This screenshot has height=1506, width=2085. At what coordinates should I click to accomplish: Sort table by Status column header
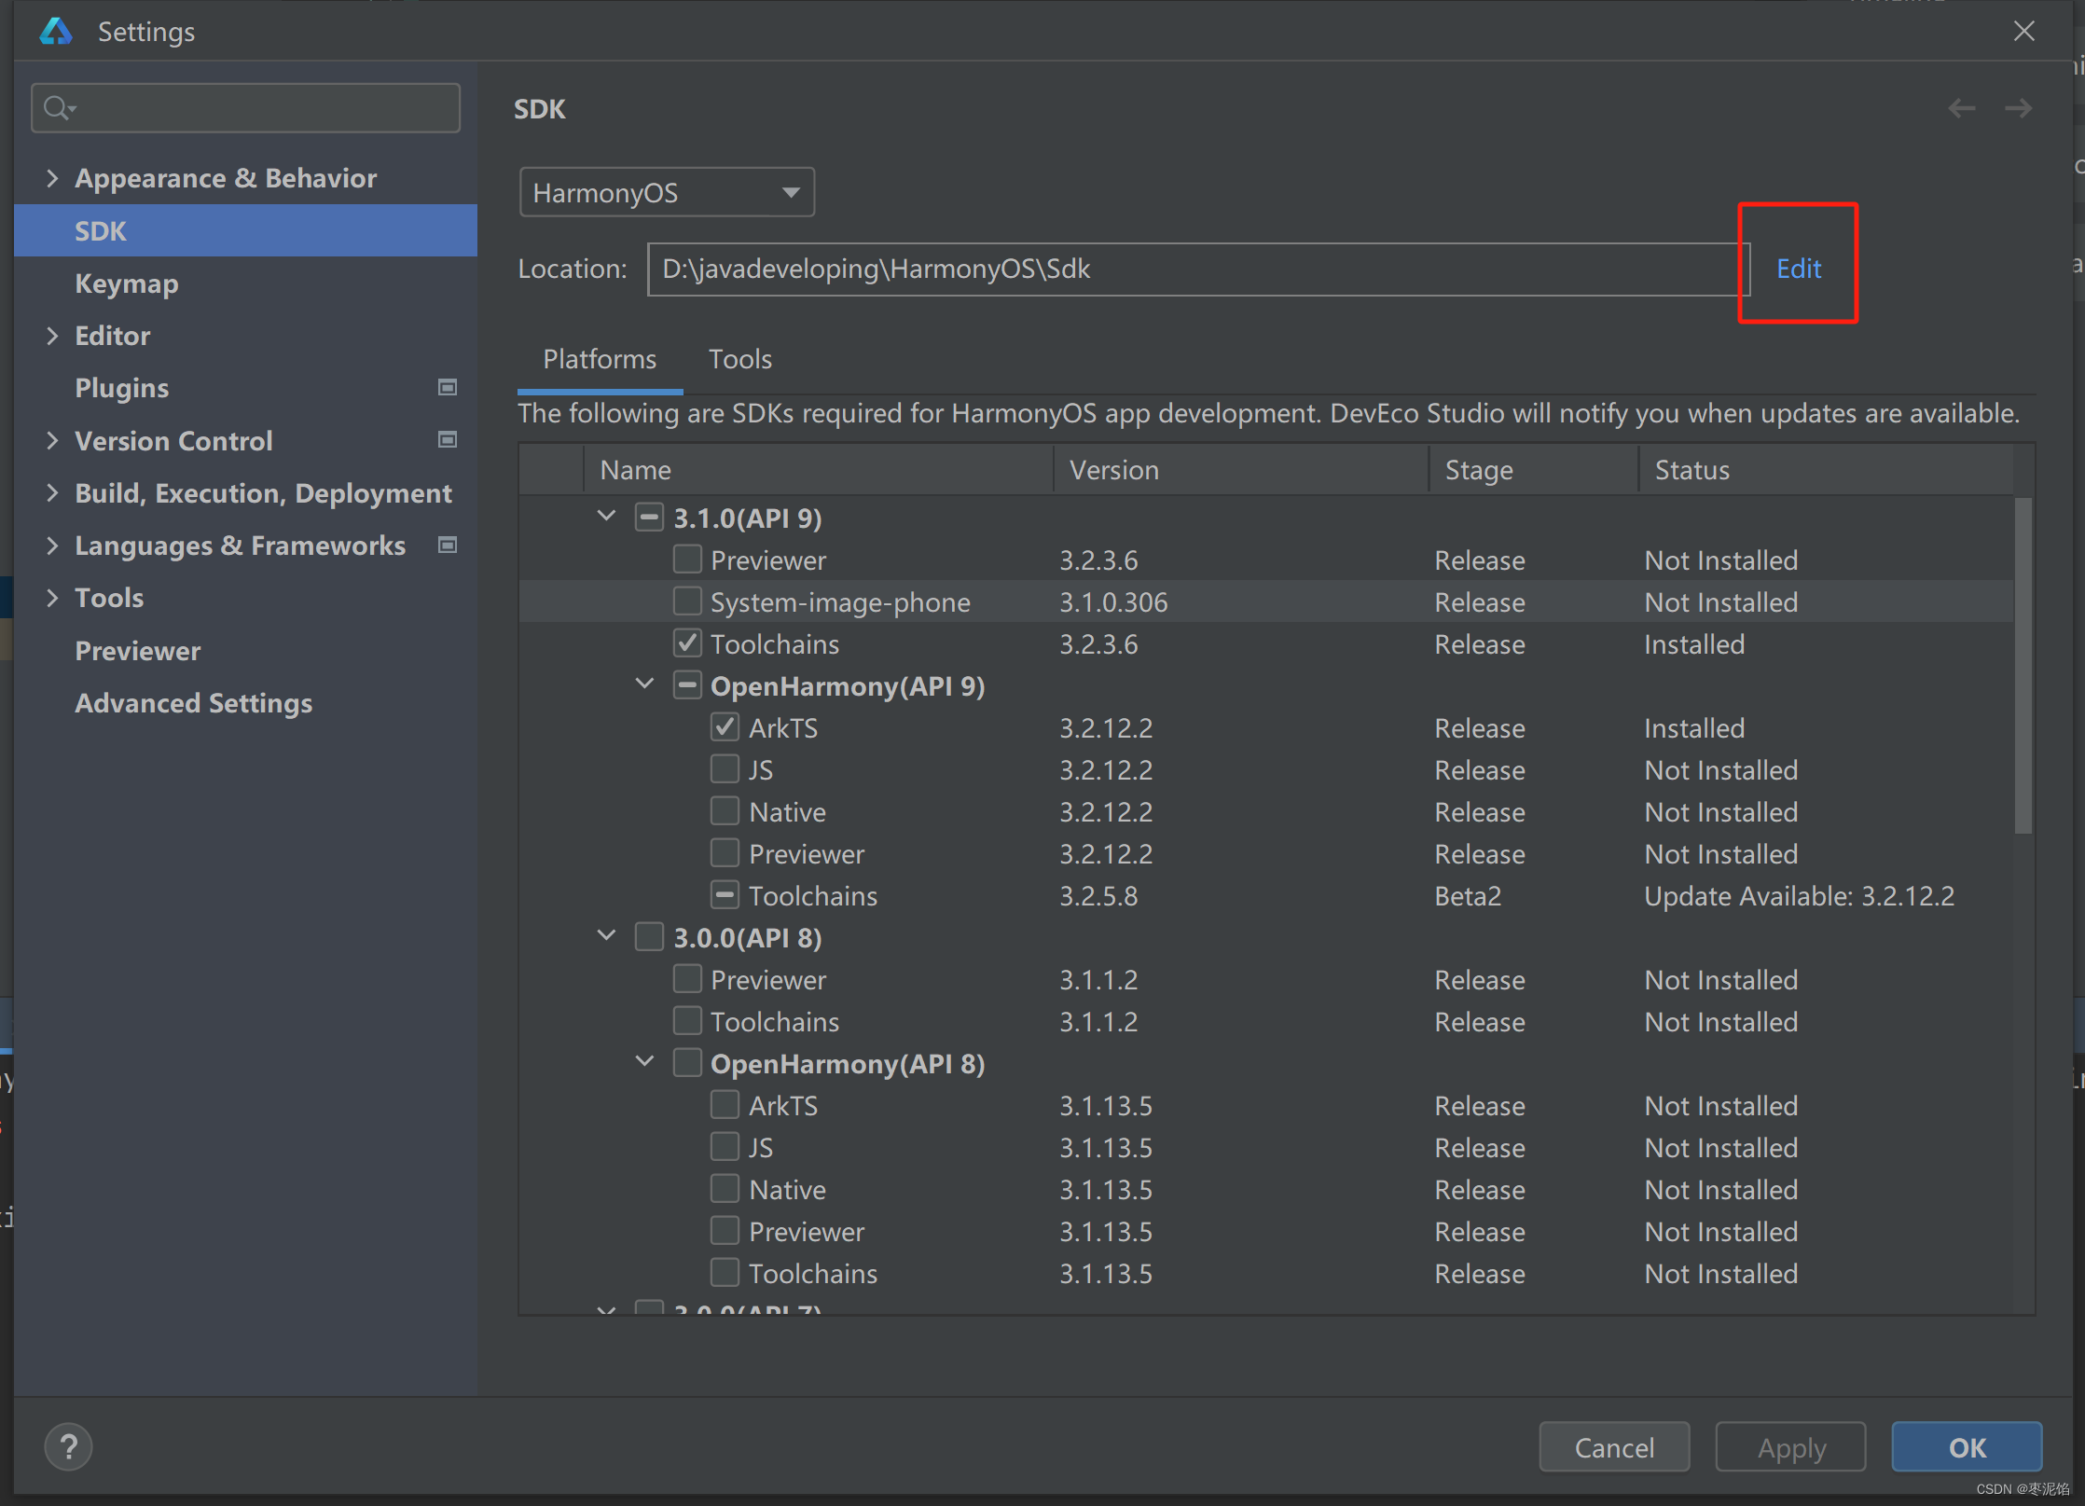[1826, 470]
